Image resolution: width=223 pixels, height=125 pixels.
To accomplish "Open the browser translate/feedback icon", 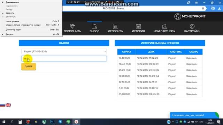I will pyautogui.click(x=213, y=8).
